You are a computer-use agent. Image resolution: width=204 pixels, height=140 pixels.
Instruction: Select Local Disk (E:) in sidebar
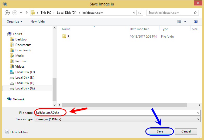coord(22,77)
